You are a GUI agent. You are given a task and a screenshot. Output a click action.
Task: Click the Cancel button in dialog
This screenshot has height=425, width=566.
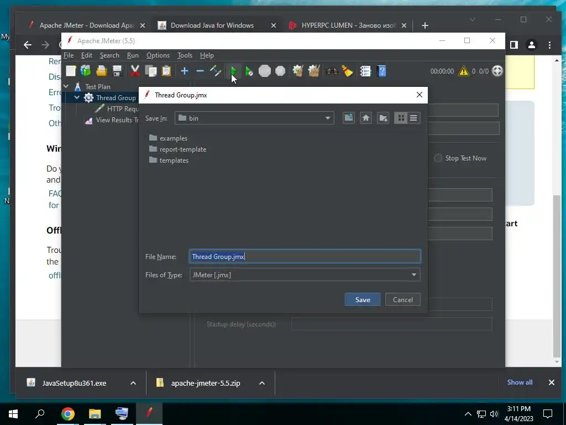click(x=403, y=299)
